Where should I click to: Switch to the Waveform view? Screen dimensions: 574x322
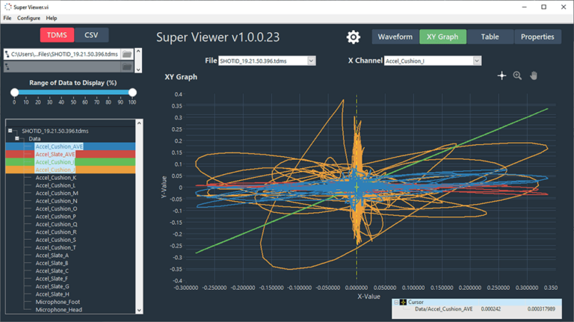[x=395, y=37]
